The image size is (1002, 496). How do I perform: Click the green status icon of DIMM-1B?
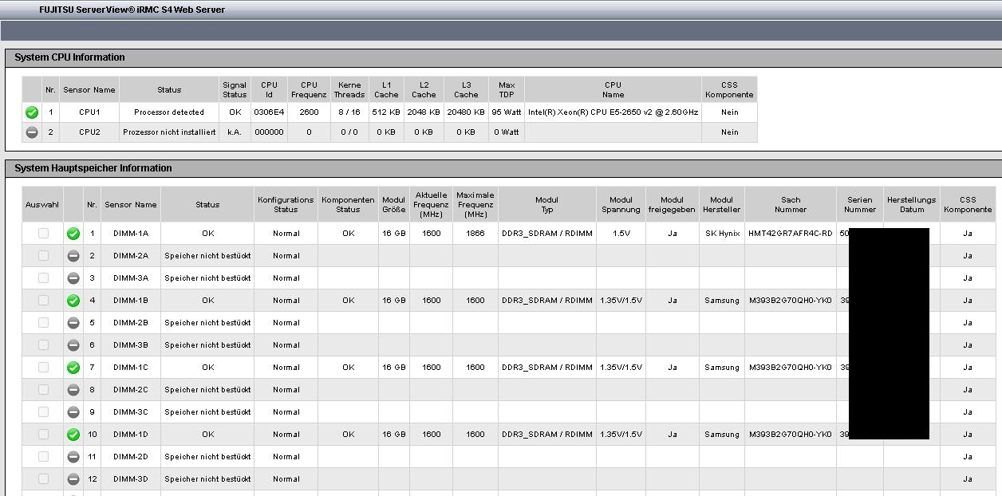[73, 301]
